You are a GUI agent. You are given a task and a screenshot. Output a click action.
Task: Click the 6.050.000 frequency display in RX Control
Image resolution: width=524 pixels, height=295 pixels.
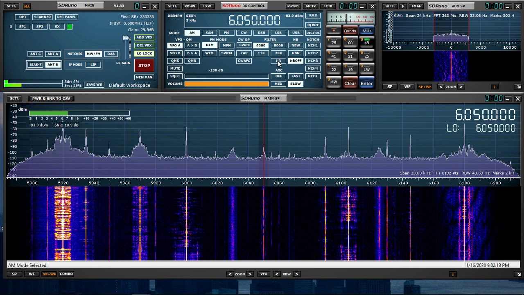(x=254, y=20)
